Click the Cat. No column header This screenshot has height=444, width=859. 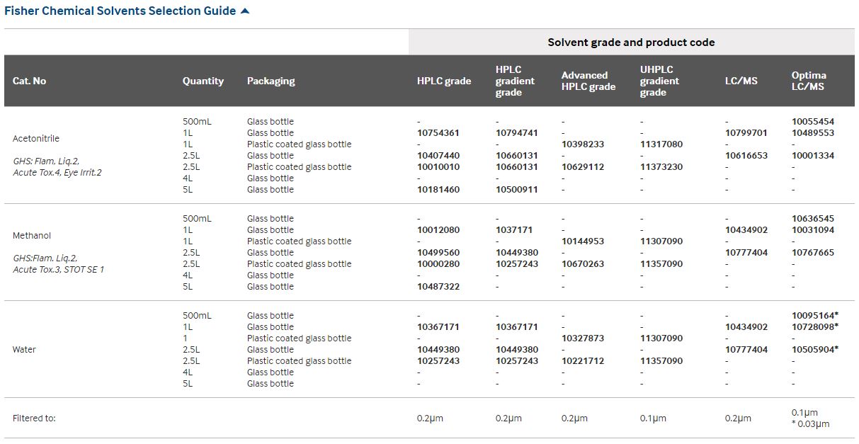tap(30, 81)
